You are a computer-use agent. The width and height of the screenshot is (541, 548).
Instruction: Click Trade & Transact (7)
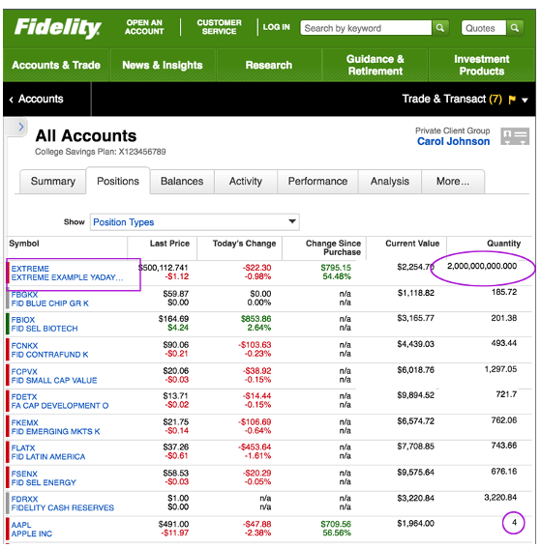(452, 99)
